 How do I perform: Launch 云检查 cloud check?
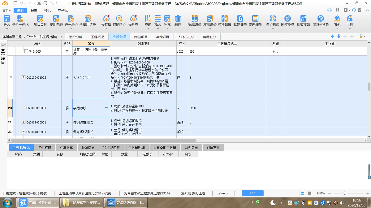click(x=133, y=21)
